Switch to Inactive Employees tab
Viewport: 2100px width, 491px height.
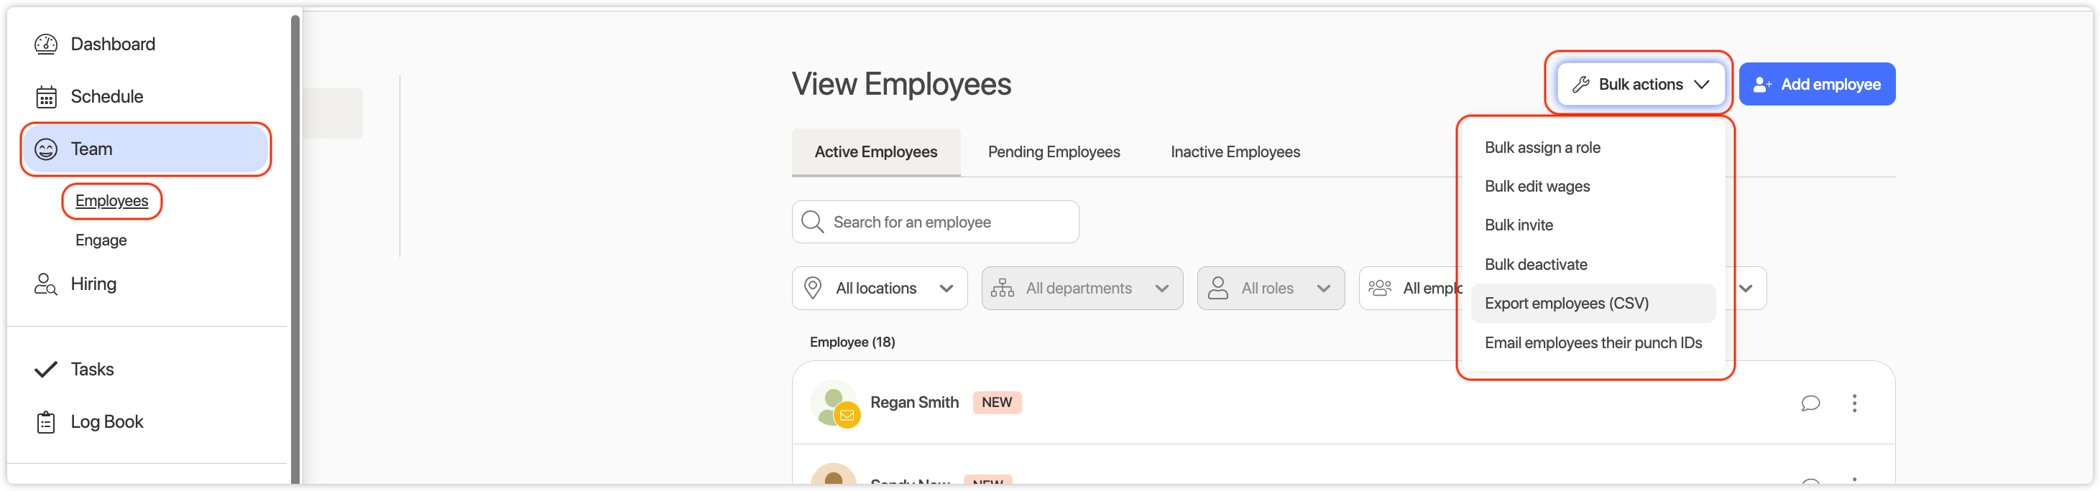click(x=1234, y=152)
